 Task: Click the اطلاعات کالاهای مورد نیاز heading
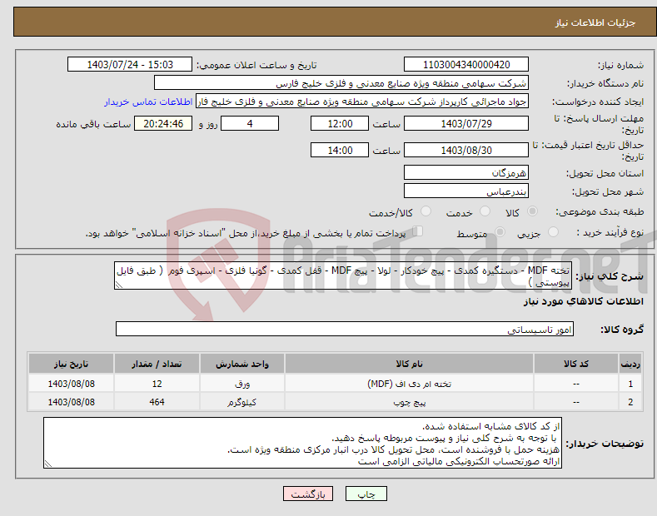click(x=583, y=301)
